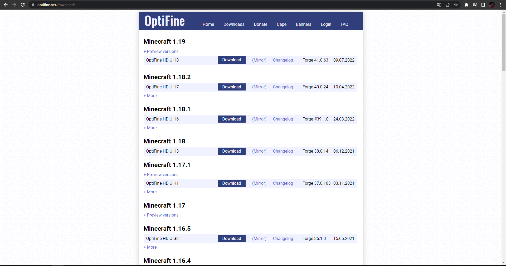View the Changelog for HD U H7
This screenshot has height=266, width=506.
point(283,87)
